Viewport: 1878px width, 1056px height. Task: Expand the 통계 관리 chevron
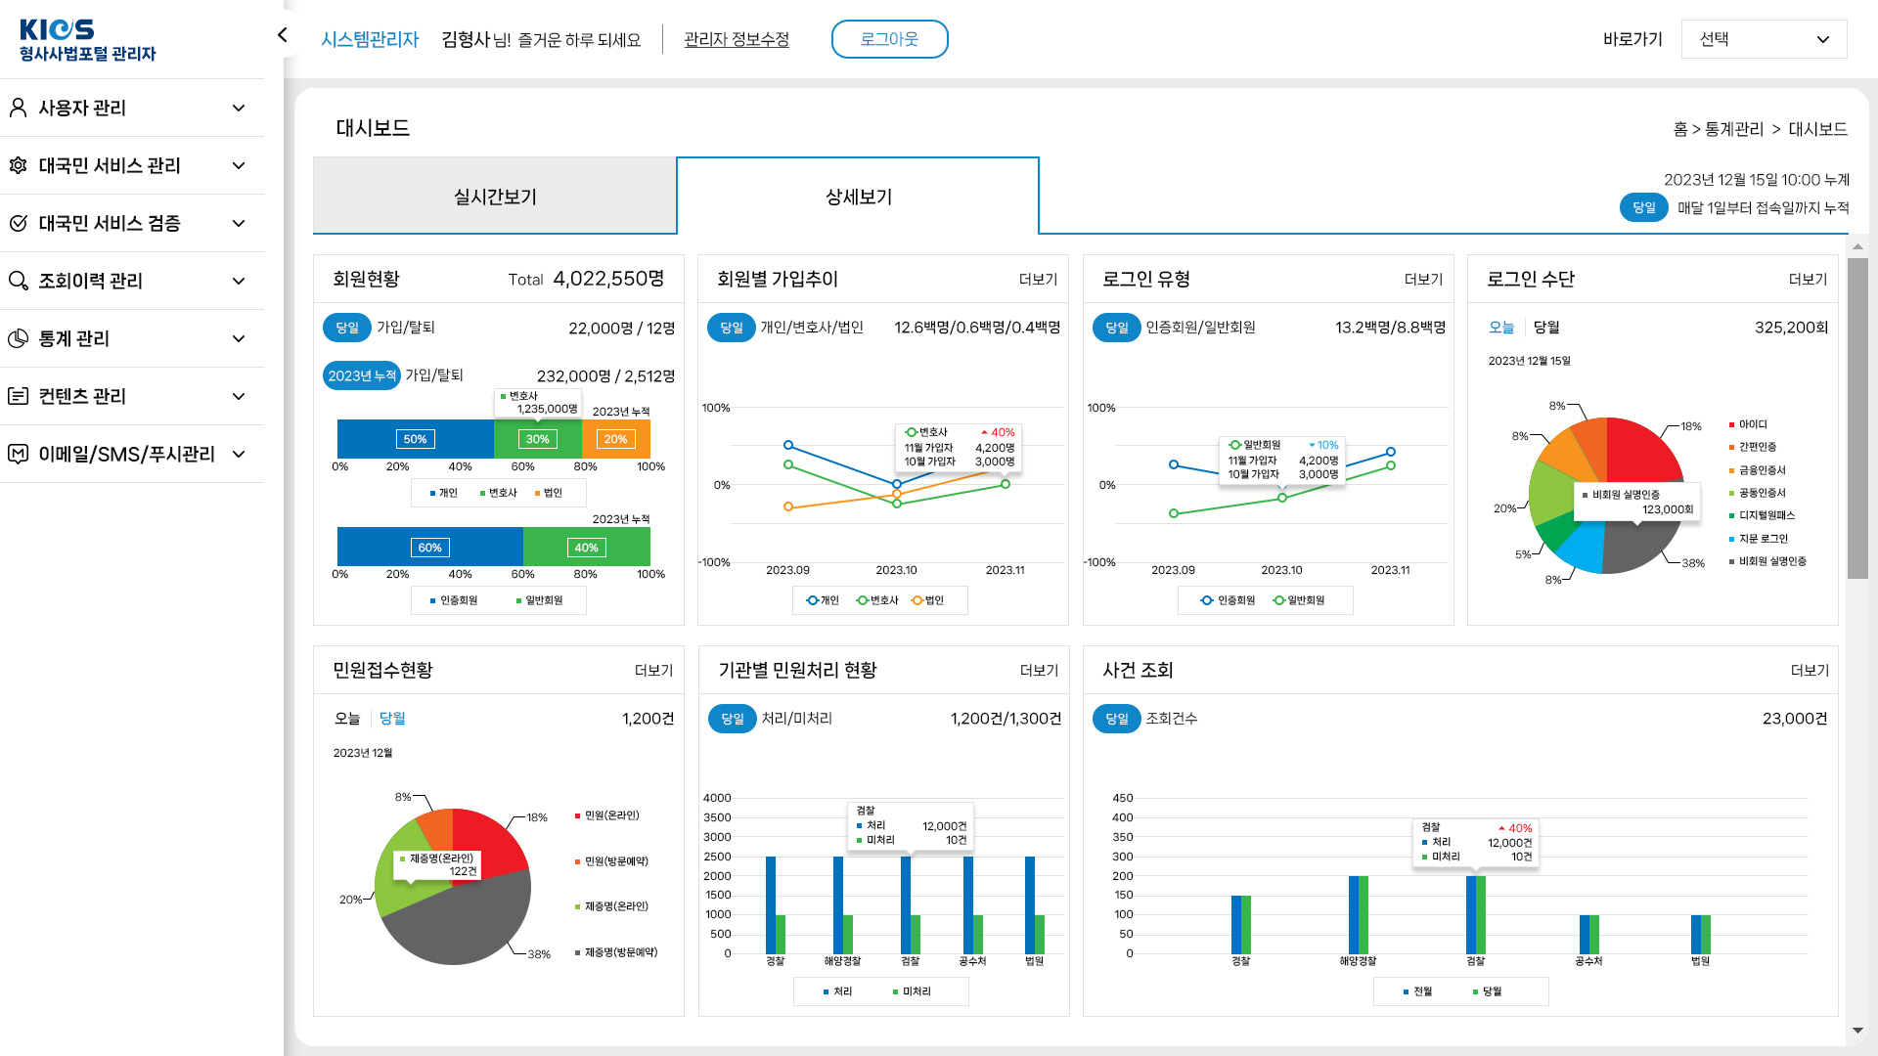239,338
